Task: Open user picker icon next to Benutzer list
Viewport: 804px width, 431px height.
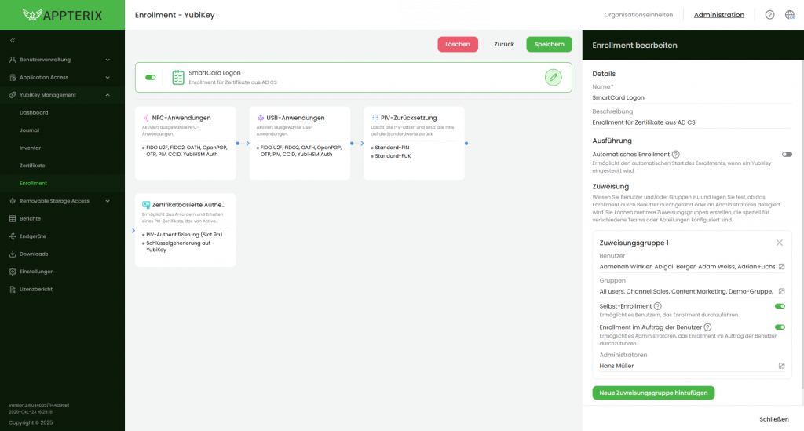Action: (781, 268)
